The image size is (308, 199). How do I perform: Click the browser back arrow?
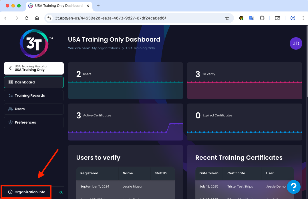(x=6, y=18)
